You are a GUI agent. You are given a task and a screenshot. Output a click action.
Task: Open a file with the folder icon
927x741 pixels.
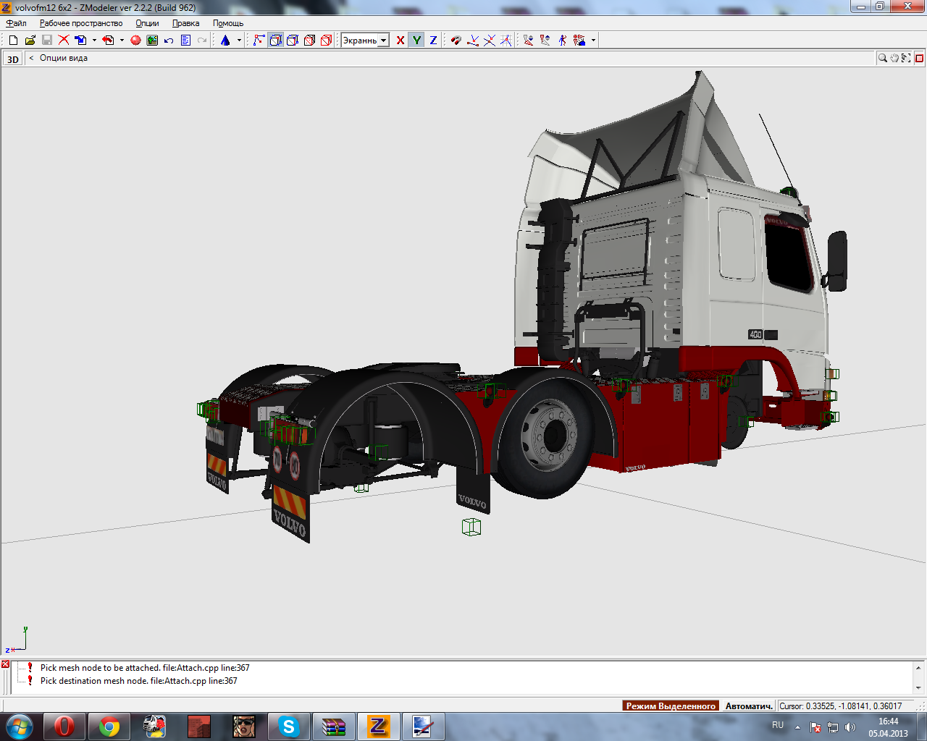click(x=30, y=41)
